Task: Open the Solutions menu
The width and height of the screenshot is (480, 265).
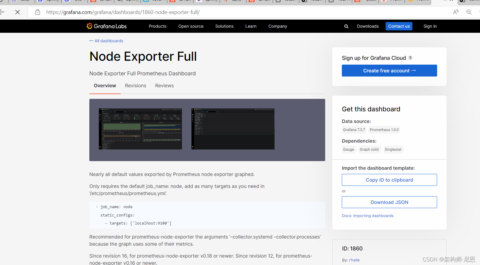Action: 224,26
